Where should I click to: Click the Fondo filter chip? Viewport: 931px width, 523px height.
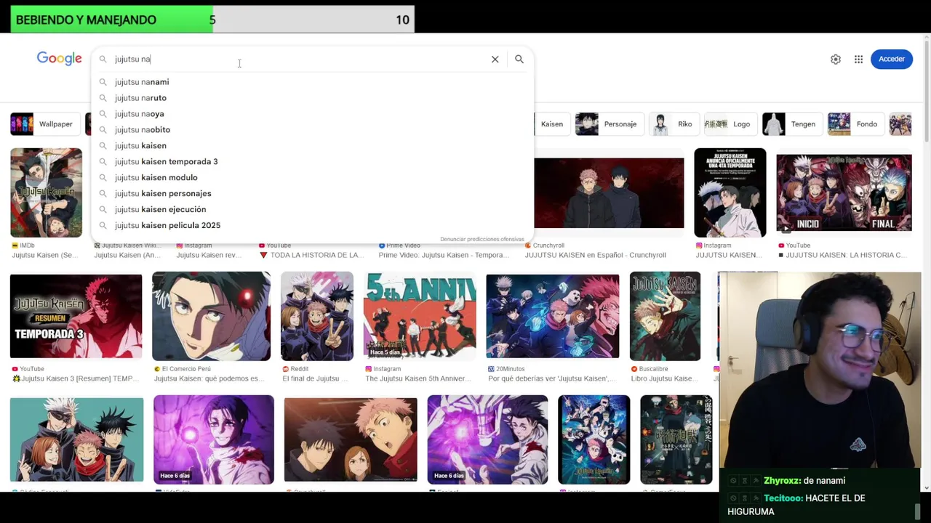coord(856,124)
